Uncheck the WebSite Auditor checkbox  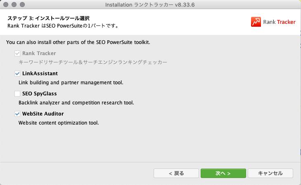tap(17, 114)
